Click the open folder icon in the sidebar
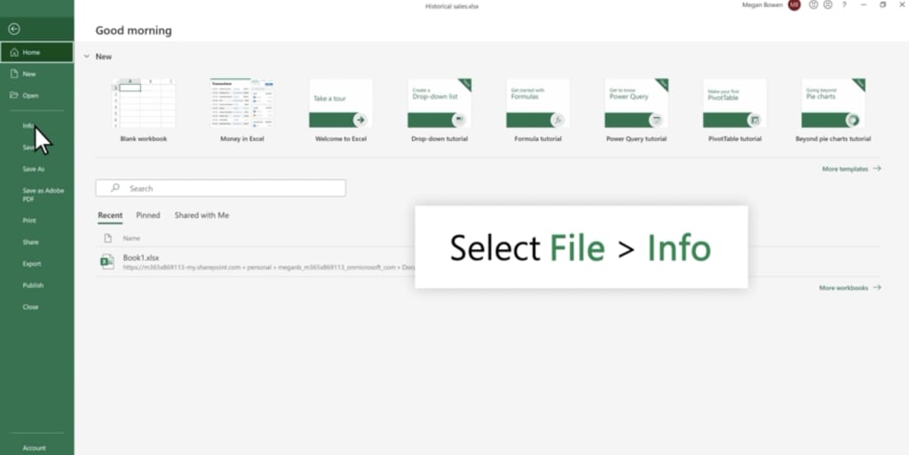Viewport: 909px width, 455px height. (x=14, y=95)
